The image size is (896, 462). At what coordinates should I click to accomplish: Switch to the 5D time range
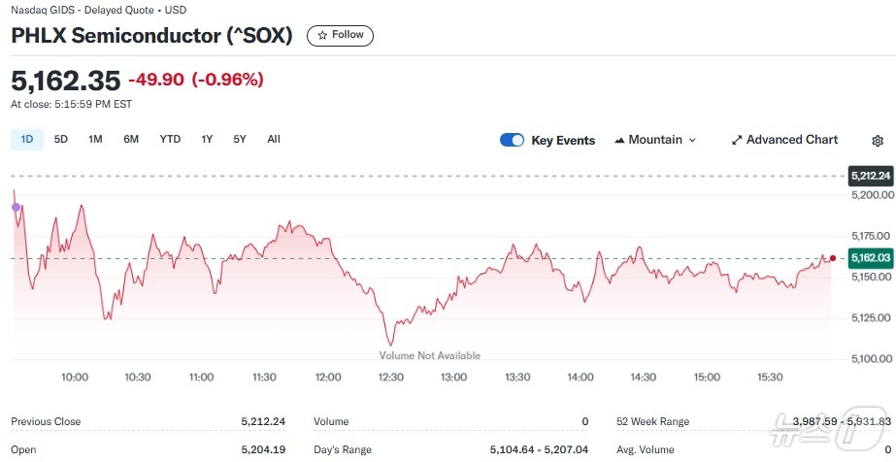coord(61,140)
